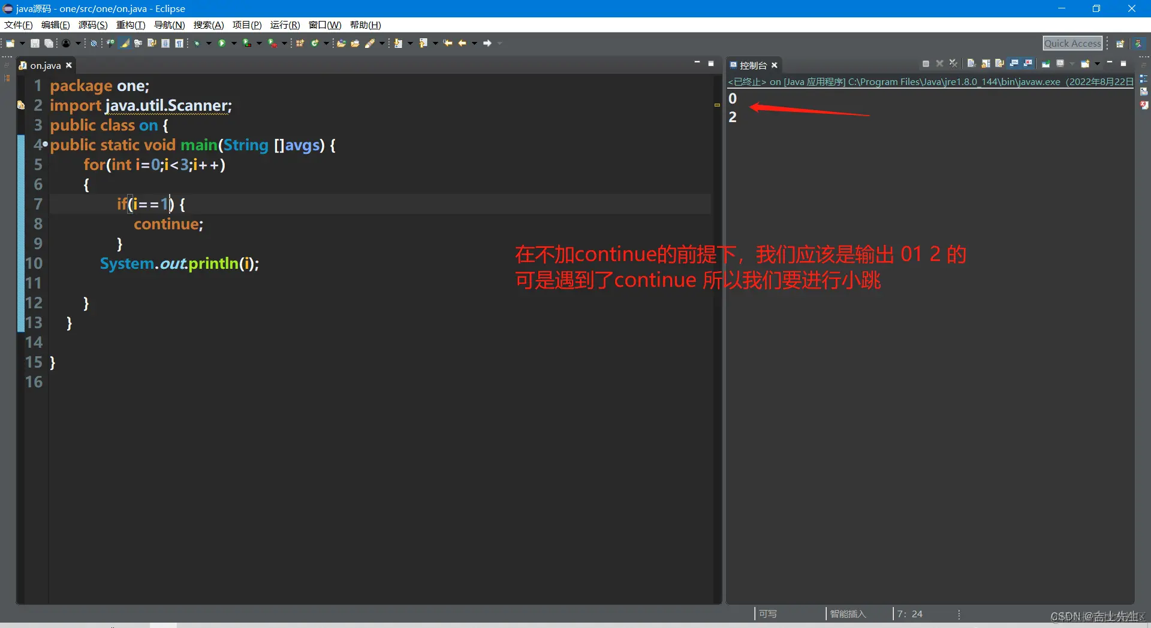This screenshot has width=1151, height=628.
Task: Open dropdown arrow beside Debug icon
Action: coord(209,43)
